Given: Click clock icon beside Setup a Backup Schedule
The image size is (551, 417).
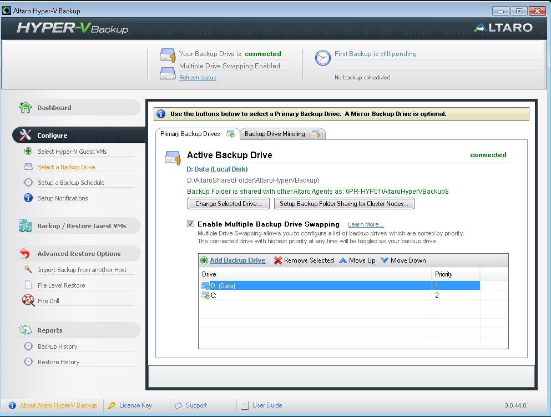Looking at the screenshot, I should [28, 182].
